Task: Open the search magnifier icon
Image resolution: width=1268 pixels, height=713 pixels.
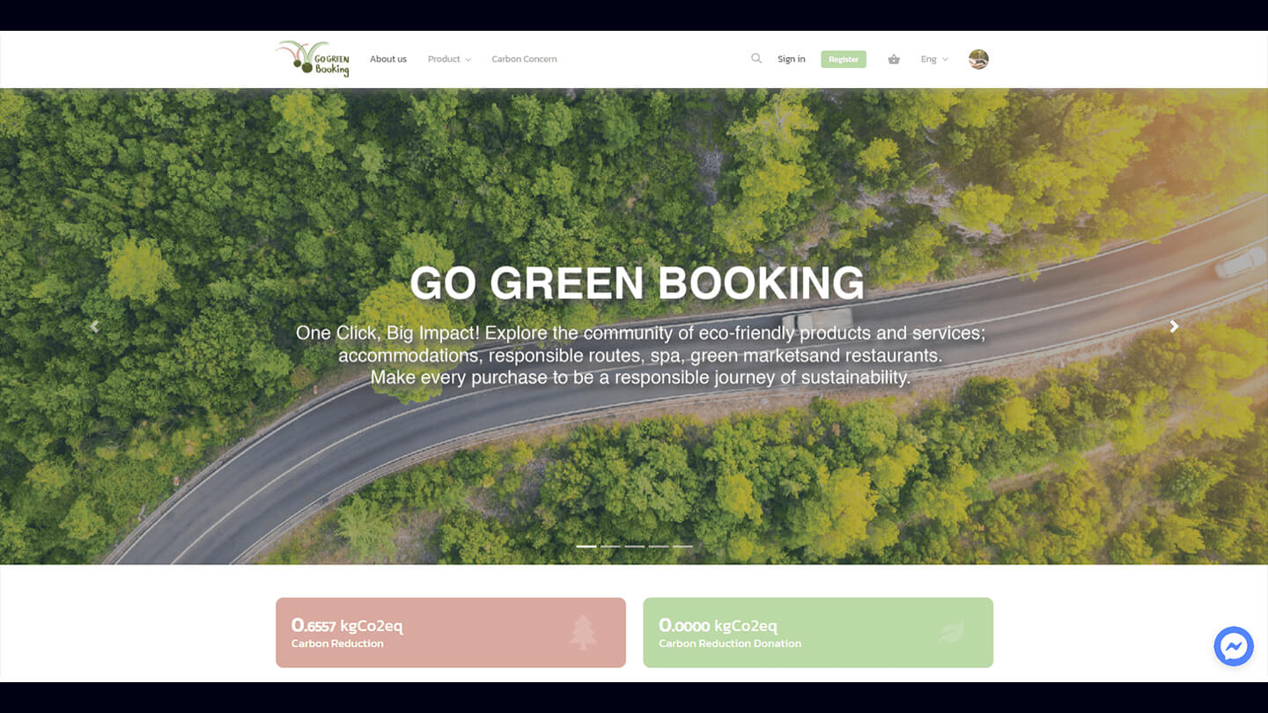Action: pos(756,58)
